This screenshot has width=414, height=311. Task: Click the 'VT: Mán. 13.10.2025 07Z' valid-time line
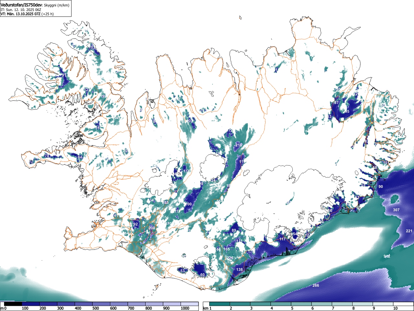tap(20, 14)
